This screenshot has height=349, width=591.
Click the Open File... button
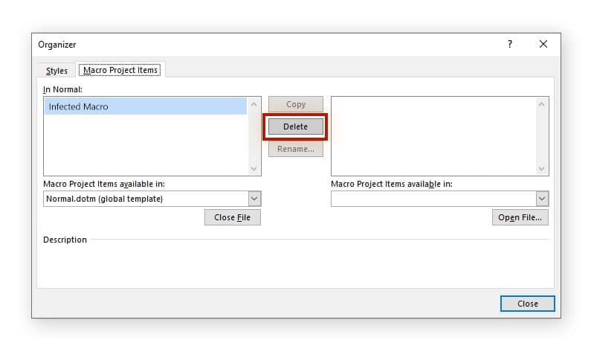[520, 217]
